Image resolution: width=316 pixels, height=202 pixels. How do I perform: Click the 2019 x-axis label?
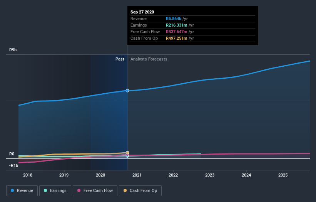tap(64, 175)
